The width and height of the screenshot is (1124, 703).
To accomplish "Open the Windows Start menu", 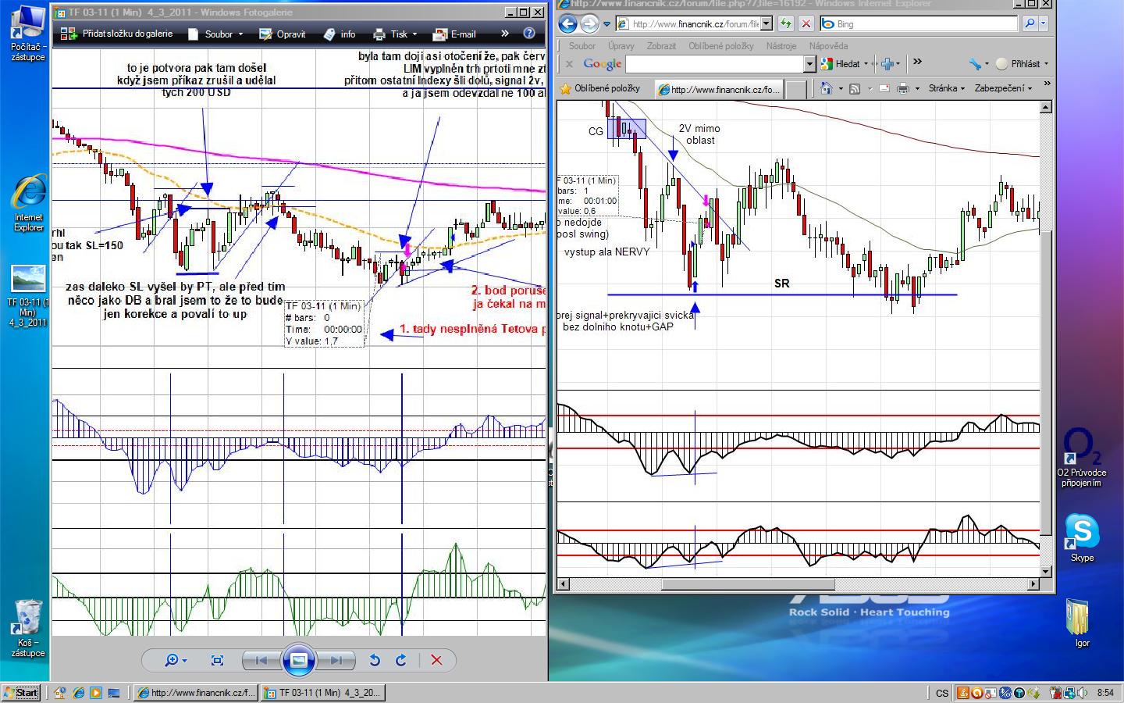I will pyautogui.click(x=21, y=692).
